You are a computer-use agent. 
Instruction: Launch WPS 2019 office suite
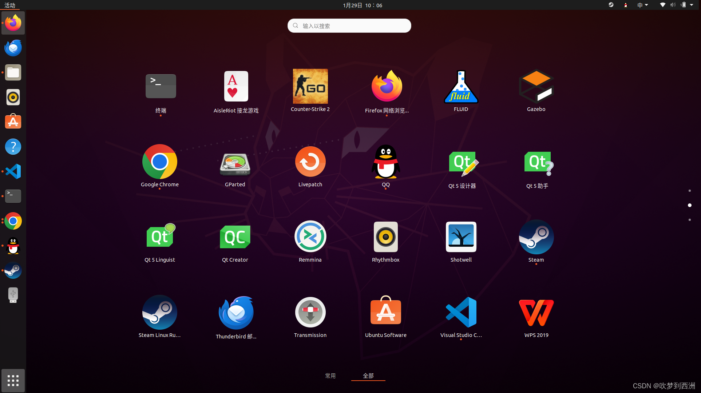click(536, 313)
